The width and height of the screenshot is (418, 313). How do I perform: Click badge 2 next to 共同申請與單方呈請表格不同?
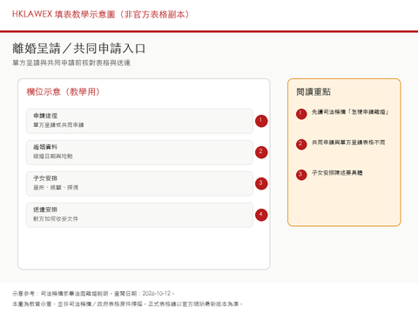301,144
